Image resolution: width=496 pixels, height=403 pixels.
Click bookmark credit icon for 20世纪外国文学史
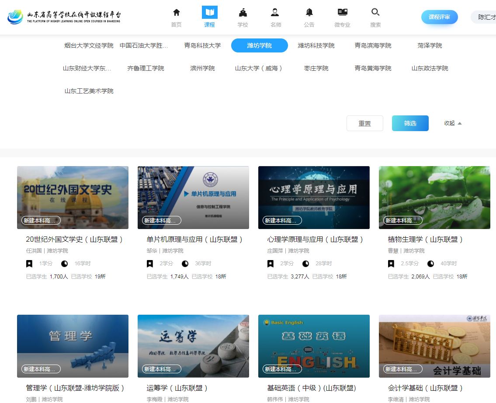coord(29,264)
